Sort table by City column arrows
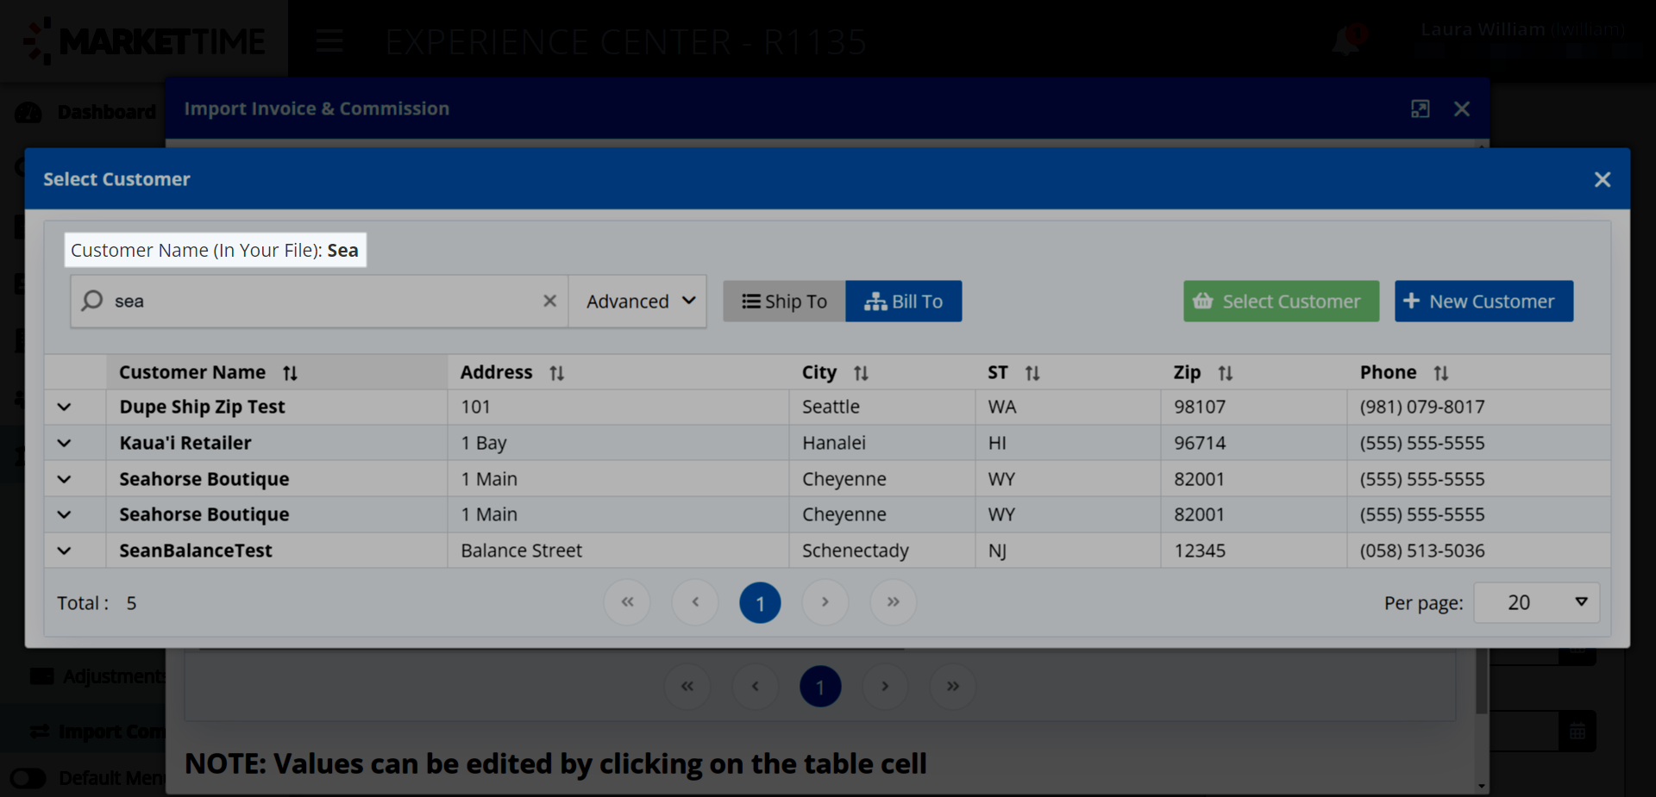The image size is (1656, 797). [x=861, y=373]
